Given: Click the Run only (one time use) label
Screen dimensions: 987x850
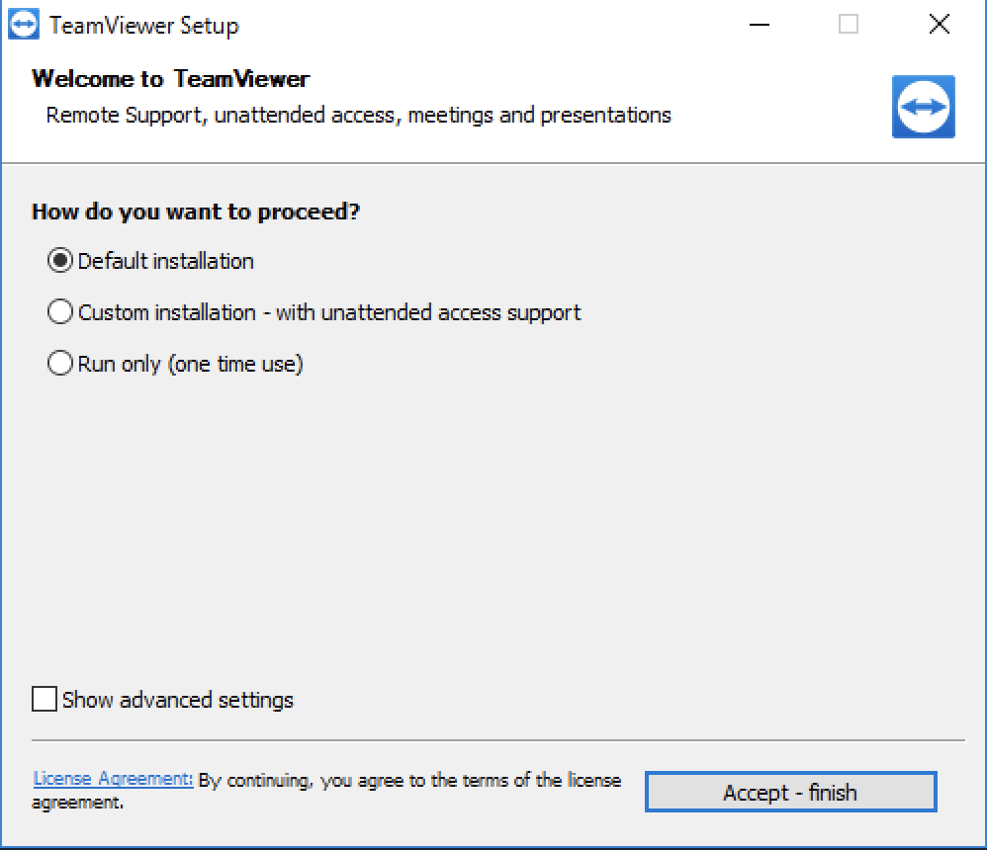Looking at the screenshot, I should point(190,365).
